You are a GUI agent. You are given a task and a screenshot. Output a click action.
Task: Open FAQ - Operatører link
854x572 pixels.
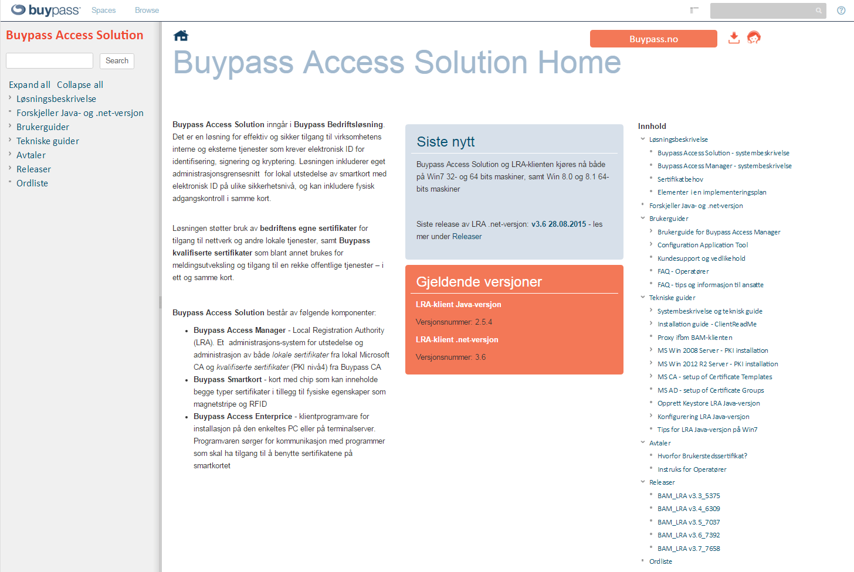point(683,271)
